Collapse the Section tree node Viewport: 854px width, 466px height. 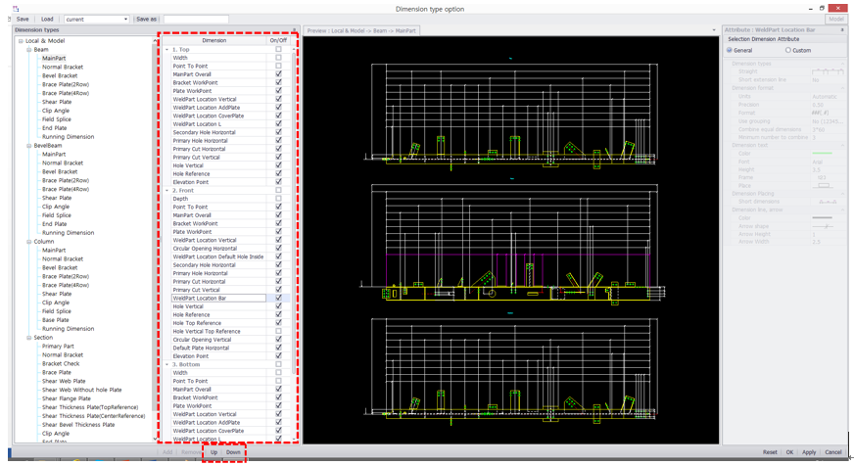(29, 338)
